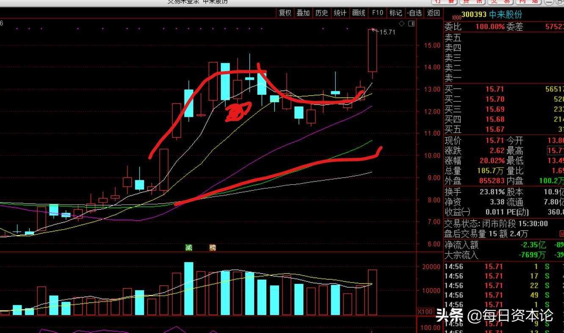Toggle the side panel layout icon

tap(411, 24)
